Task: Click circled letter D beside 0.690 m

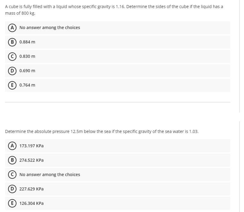Action: pos(12,71)
